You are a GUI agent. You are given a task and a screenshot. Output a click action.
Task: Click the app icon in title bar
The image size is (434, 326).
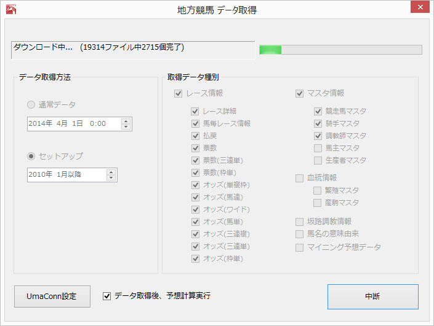[x=11, y=9]
